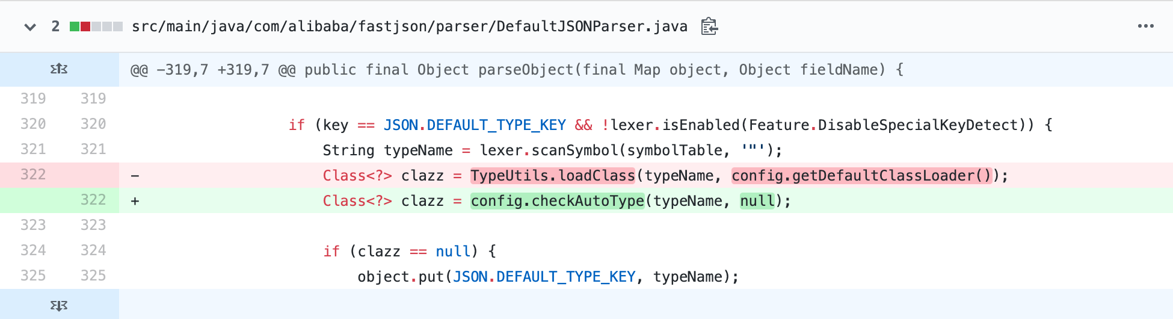Click the DefaultJSONParser.java file path

coord(409,26)
